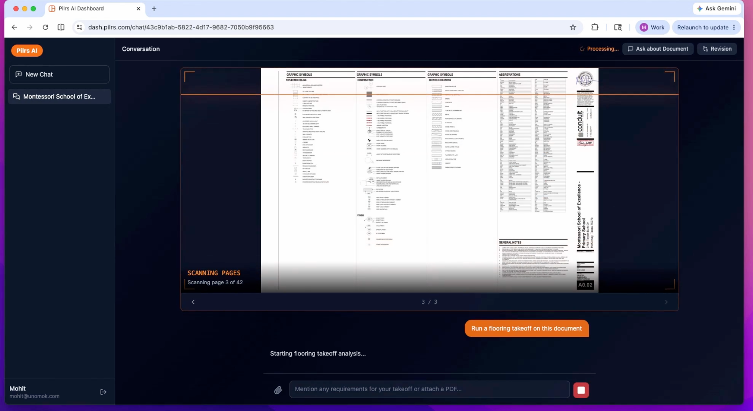Open the Montessori School of Ex... conversation
The width and height of the screenshot is (753, 411).
(x=59, y=97)
